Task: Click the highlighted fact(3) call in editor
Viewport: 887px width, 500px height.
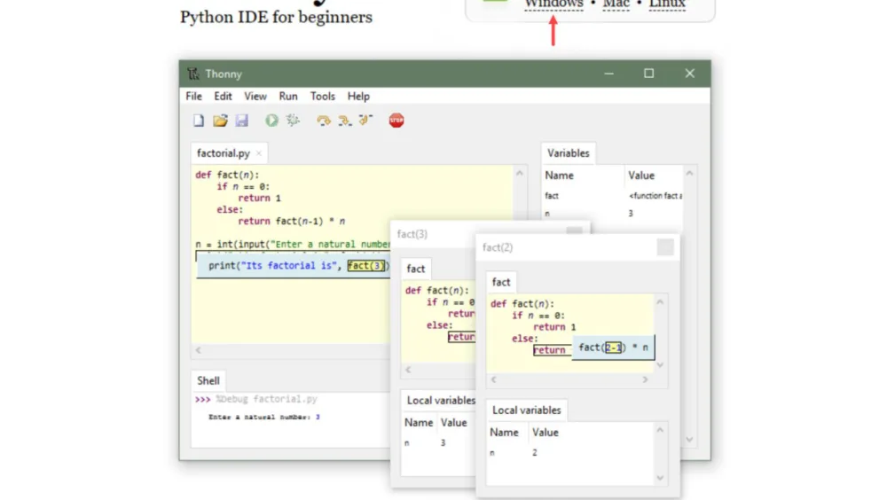Action: (x=366, y=265)
